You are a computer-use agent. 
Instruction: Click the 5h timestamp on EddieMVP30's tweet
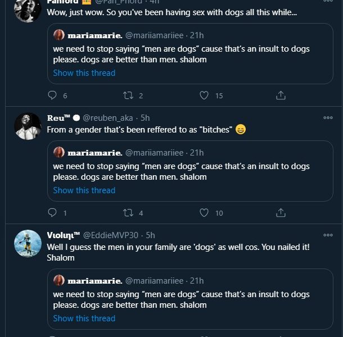150,235
